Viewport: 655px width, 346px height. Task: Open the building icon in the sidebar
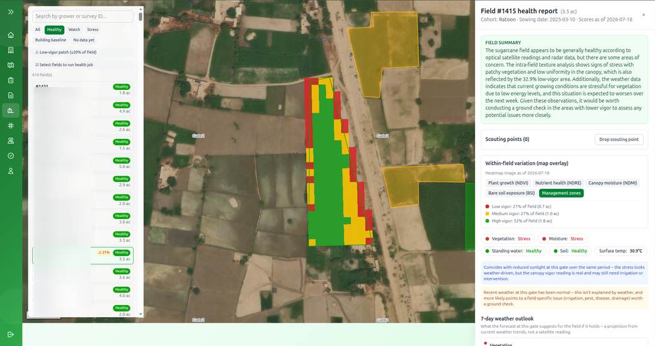(11, 50)
